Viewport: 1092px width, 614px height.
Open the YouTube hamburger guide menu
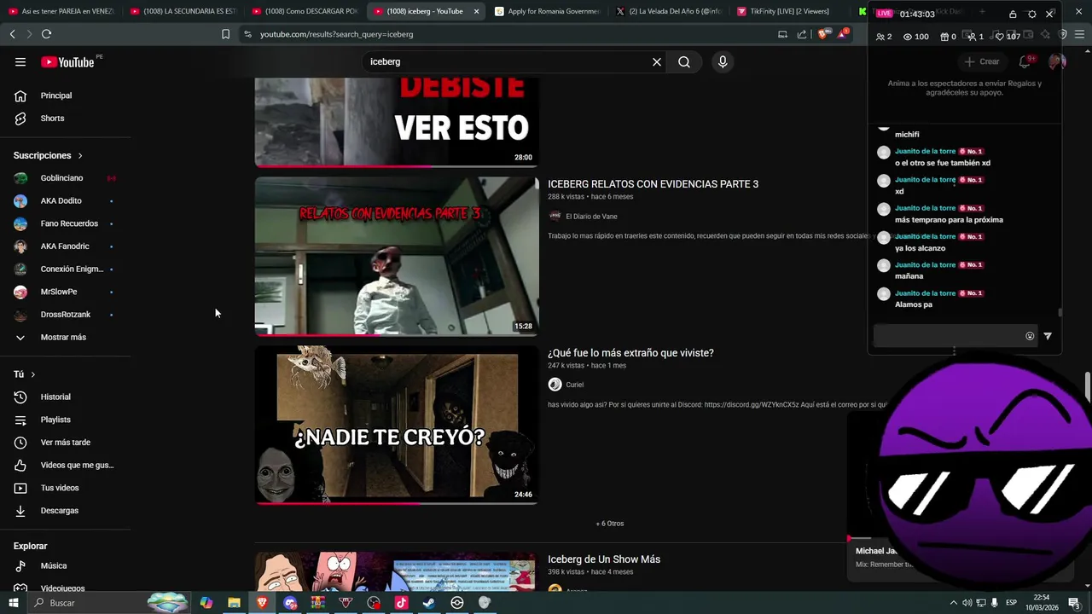point(20,61)
